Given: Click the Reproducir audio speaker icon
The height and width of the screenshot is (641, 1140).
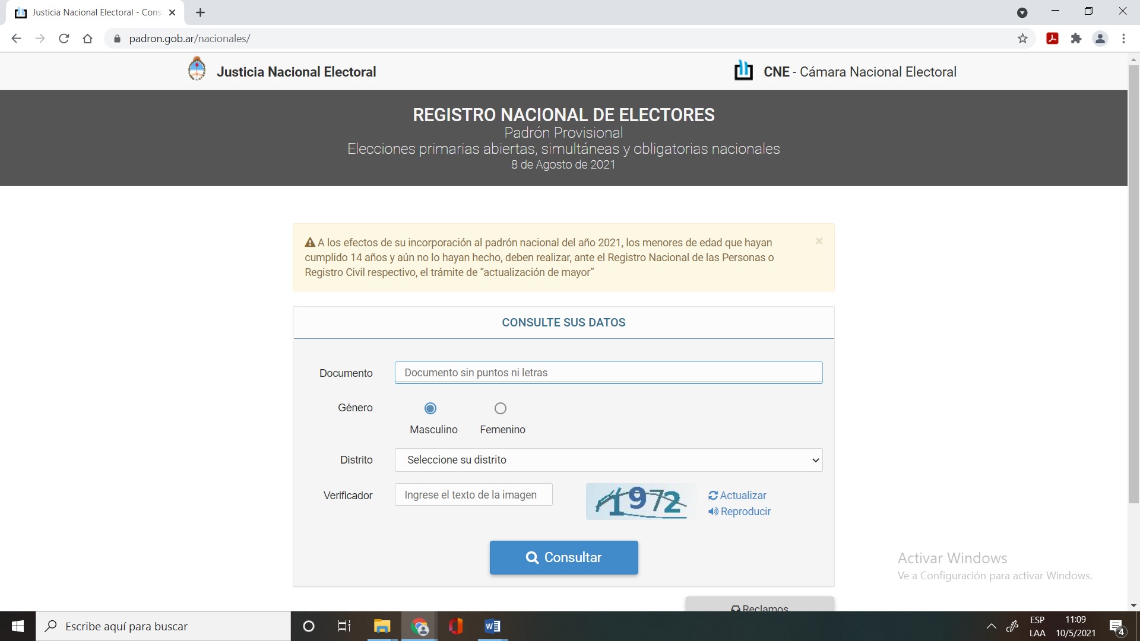Looking at the screenshot, I should (x=713, y=512).
